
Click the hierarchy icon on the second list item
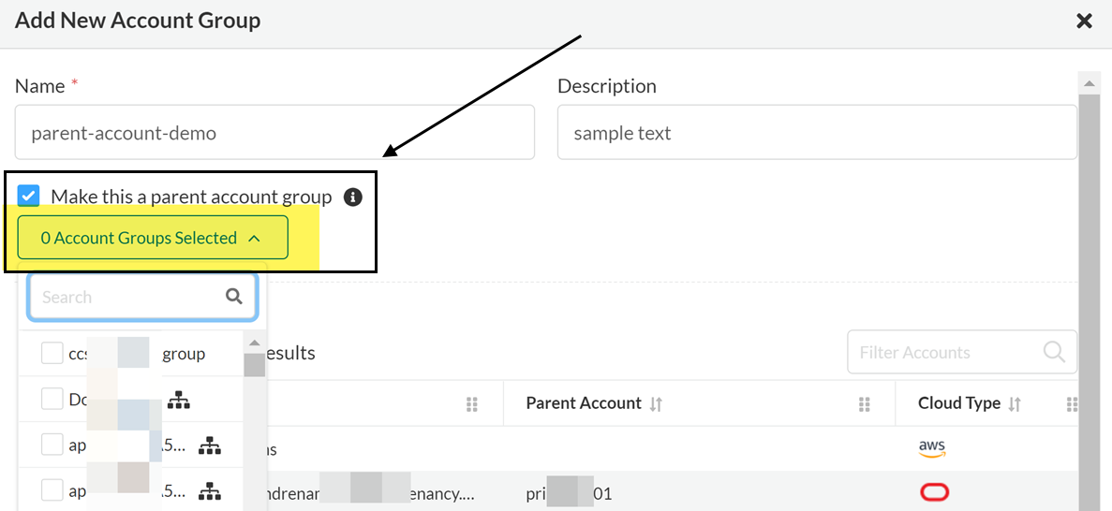tap(179, 400)
